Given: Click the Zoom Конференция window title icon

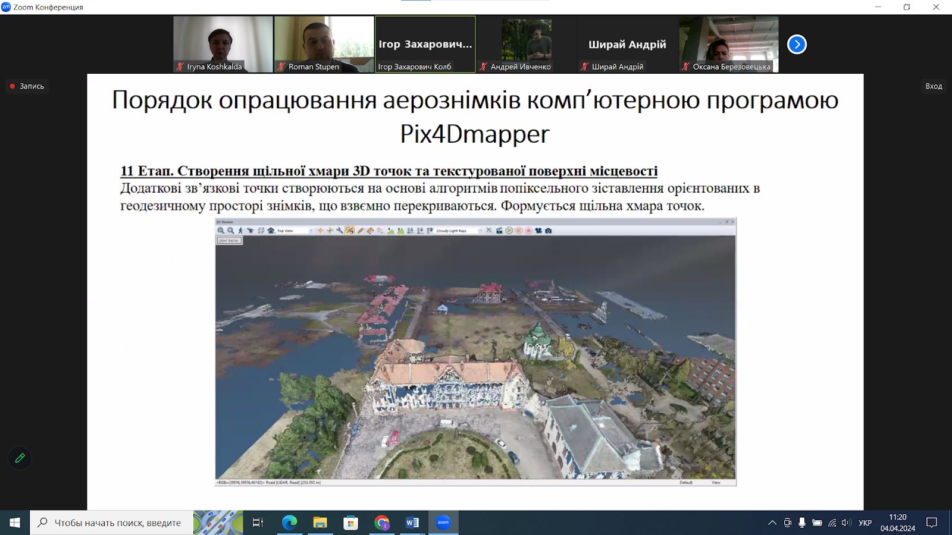Looking at the screenshot, I should tap(6, 7).
